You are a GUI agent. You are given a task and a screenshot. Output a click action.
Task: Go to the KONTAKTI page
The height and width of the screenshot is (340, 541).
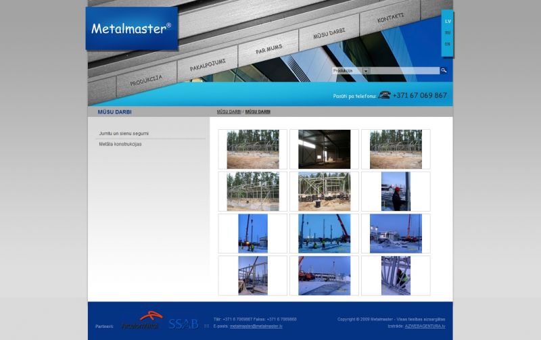[390, 18]
